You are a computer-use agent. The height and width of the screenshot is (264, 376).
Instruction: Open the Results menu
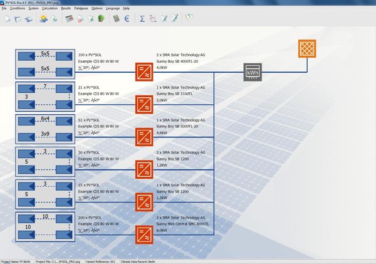66,8
